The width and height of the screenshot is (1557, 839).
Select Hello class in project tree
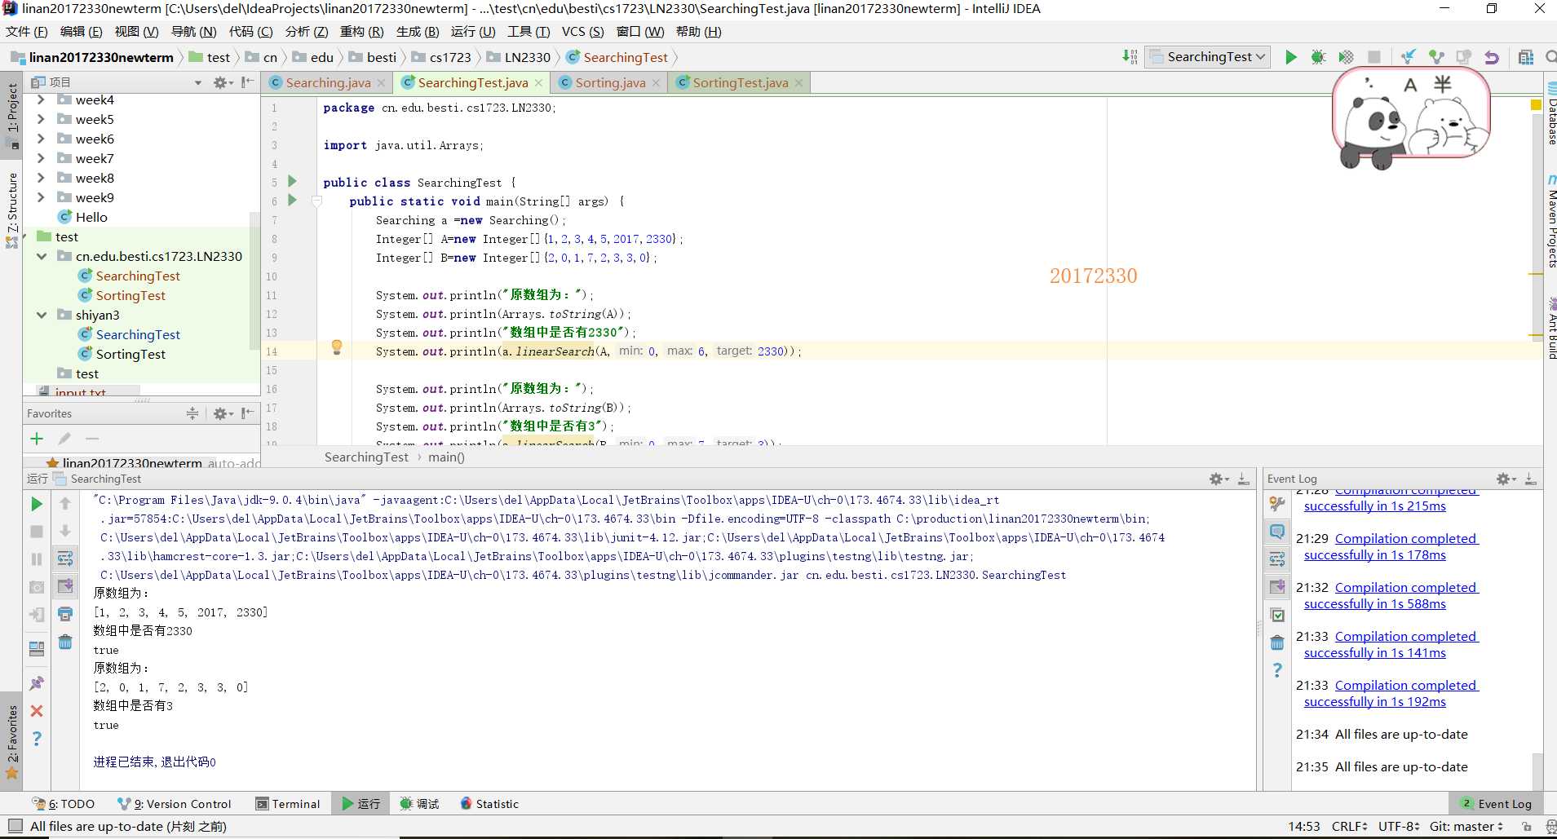pos(91,217)
